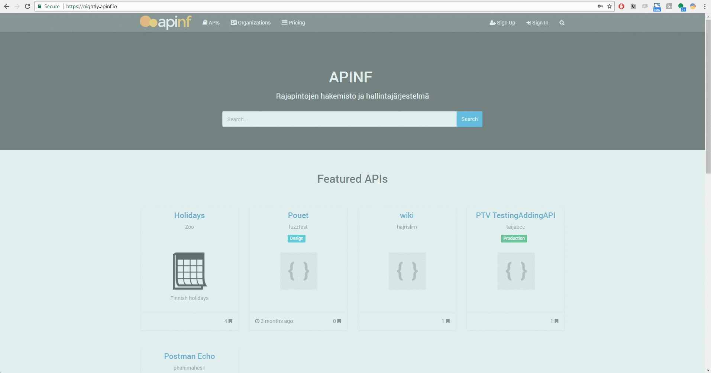Image resolution: width=711 pixels, height=373 pixels.
Task: Click the apinf logo in the navbar
Action: point(165,22)
